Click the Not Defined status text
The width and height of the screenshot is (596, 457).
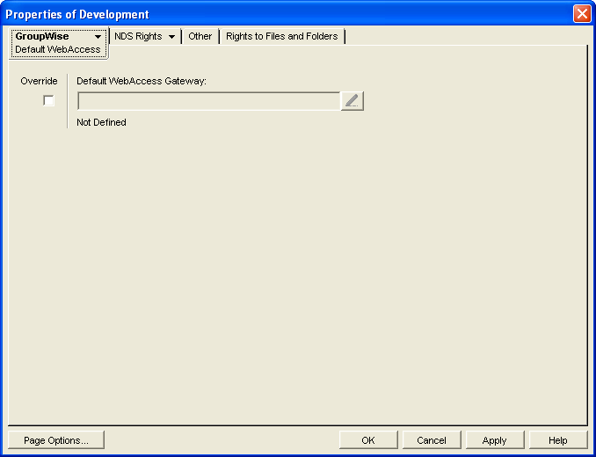101,122
